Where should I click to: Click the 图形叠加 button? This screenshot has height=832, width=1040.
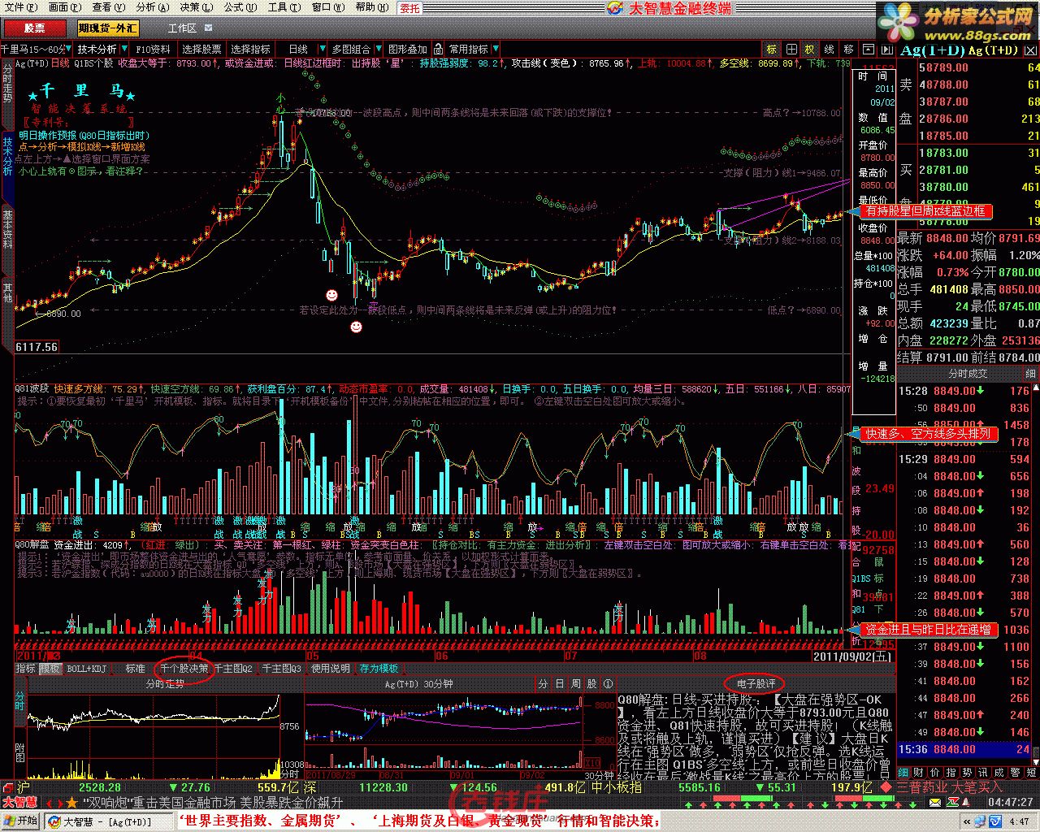(408, 50)
